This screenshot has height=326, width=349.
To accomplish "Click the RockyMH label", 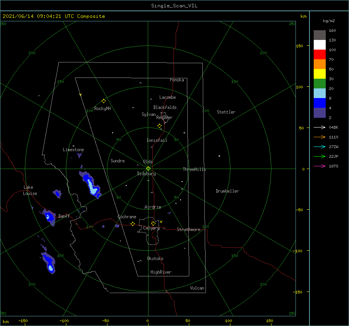I will (102, 109).
